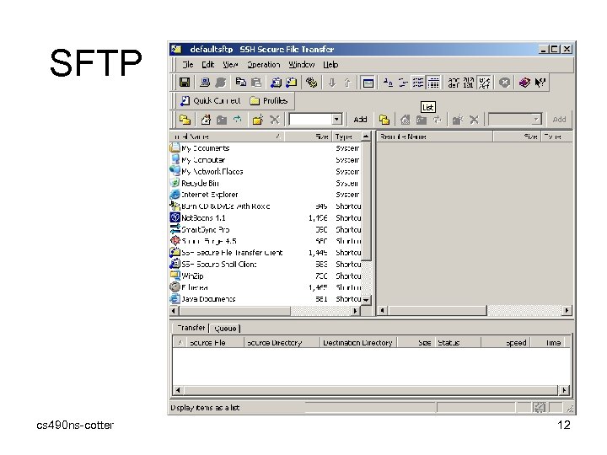Viewport: 607px width, 455px height.
Task: Open the Settings gear toolbar icon
Action: pyautogui.click(x=311, y=83)
